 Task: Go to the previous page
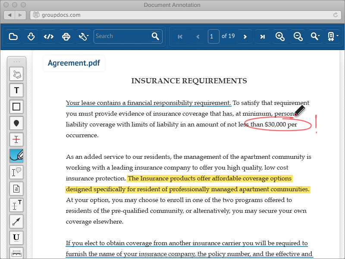click(x=198, y=37)
